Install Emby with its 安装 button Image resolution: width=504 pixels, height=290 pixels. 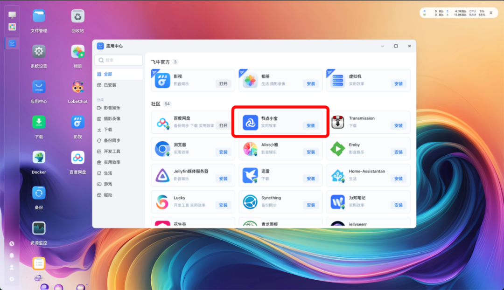pos(399,152)
